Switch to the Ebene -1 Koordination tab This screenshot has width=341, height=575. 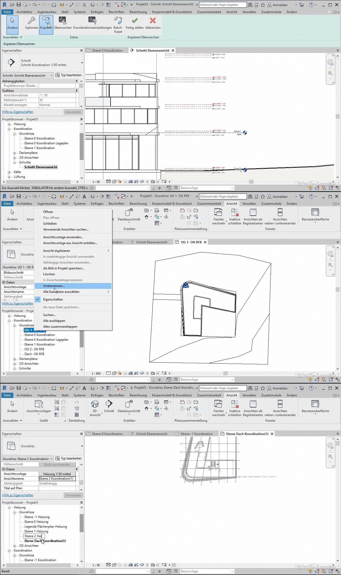click(196, 434)
